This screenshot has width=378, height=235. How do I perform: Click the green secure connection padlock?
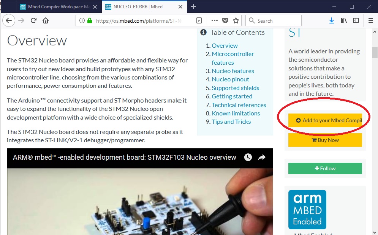pos(90,21)
